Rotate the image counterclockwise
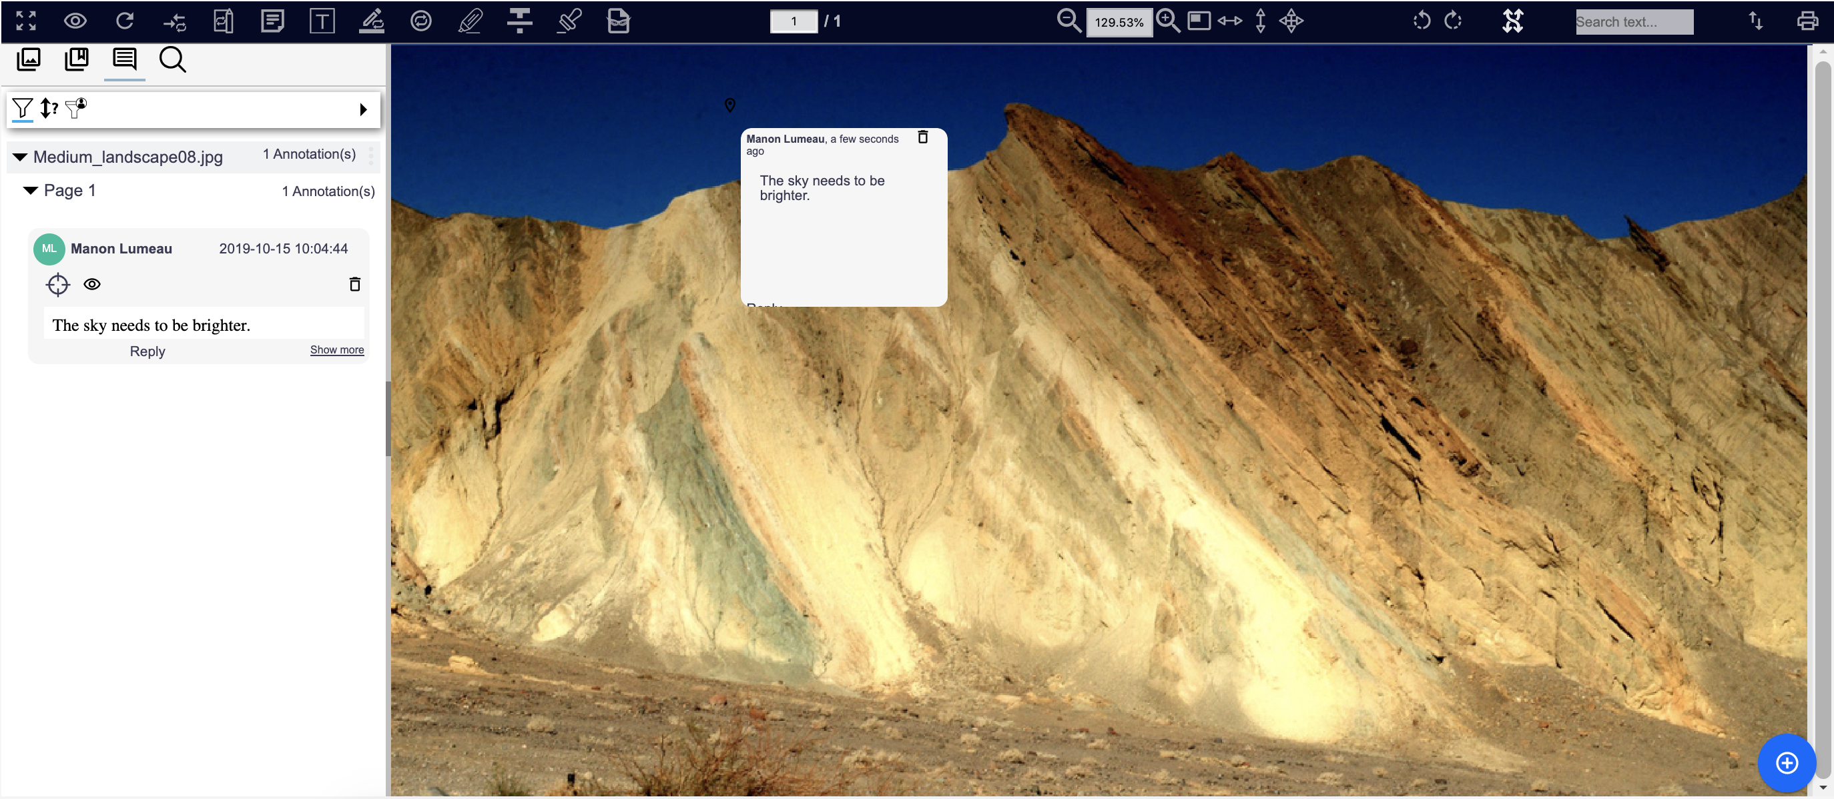The image size is (1834, 799). (1421, 21)
